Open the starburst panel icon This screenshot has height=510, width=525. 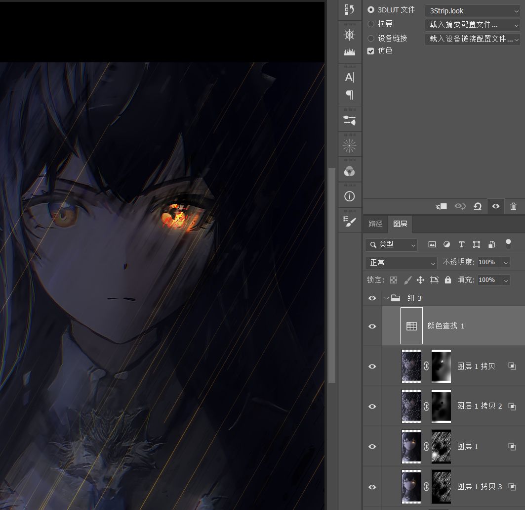coord(349,146)
